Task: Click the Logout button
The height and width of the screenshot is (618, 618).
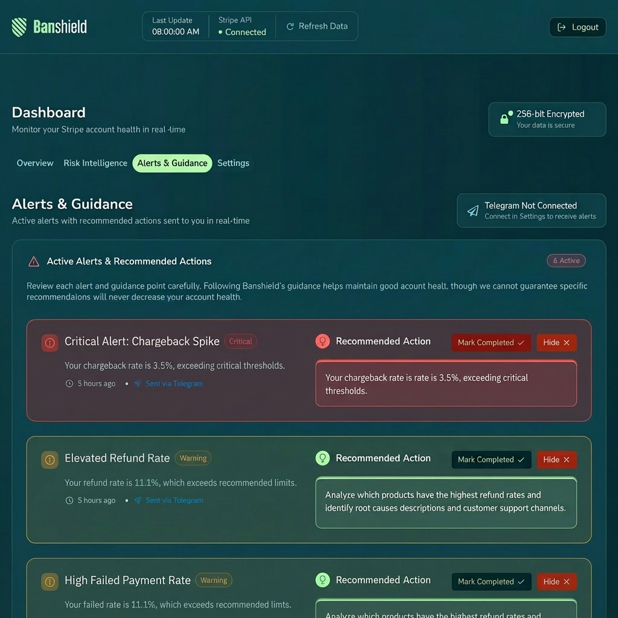Action: pyautogui.click(x=578, y=27)
